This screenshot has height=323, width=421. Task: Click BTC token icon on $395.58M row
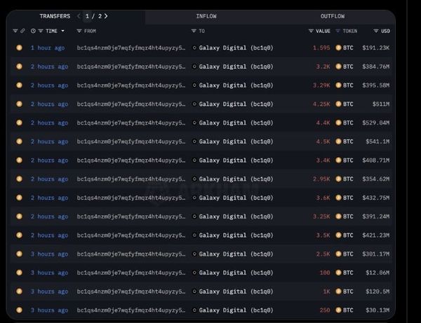339,85
